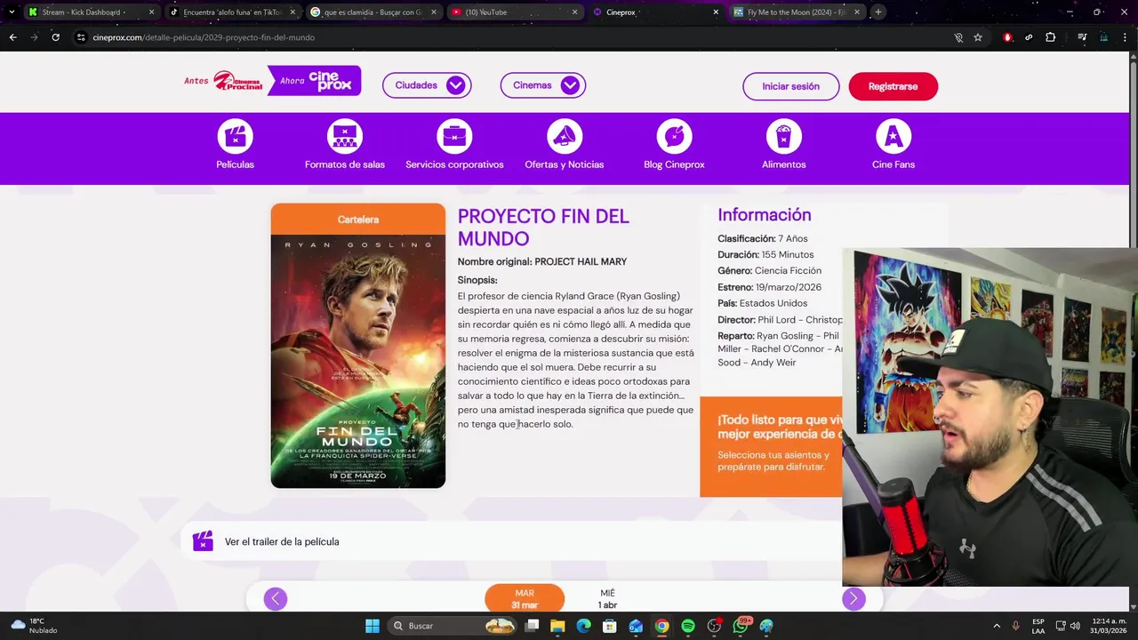The height and width of the screenshot is (640, 1138).
Task: Expand the Ciudades dropdown
Action: point(427,85)
